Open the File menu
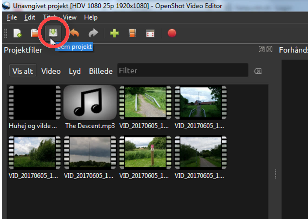This screenshot has height=219, width=308. tap(12, 17)
